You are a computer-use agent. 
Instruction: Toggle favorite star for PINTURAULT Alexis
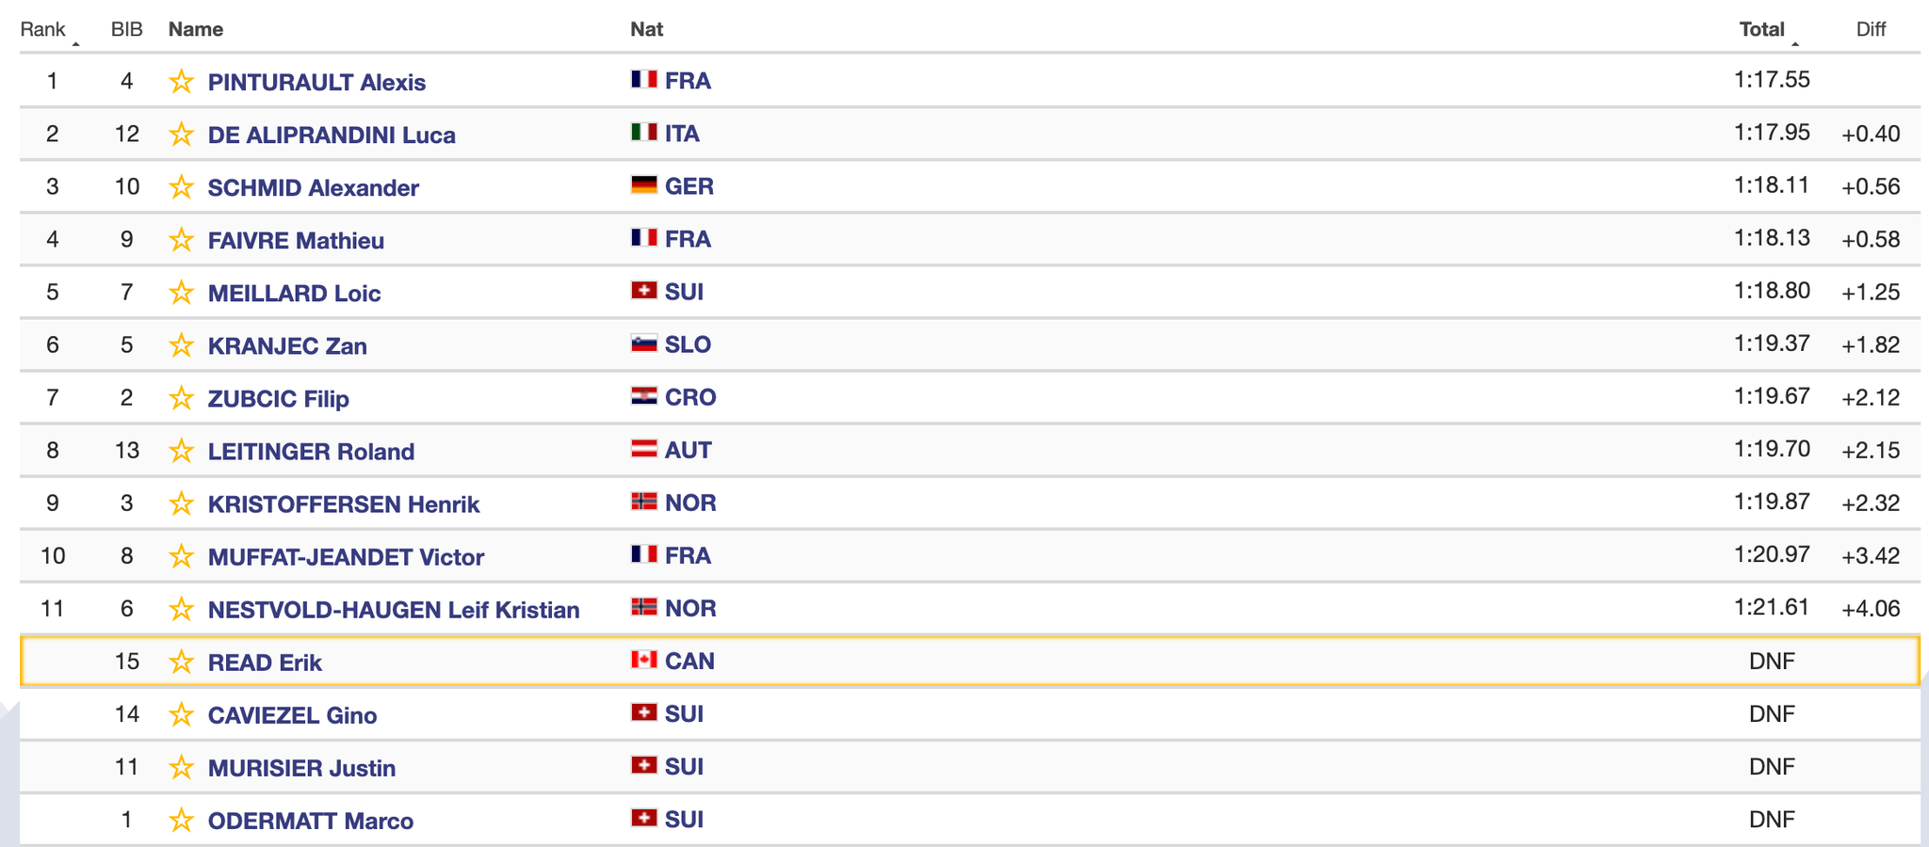pos(181,82)
